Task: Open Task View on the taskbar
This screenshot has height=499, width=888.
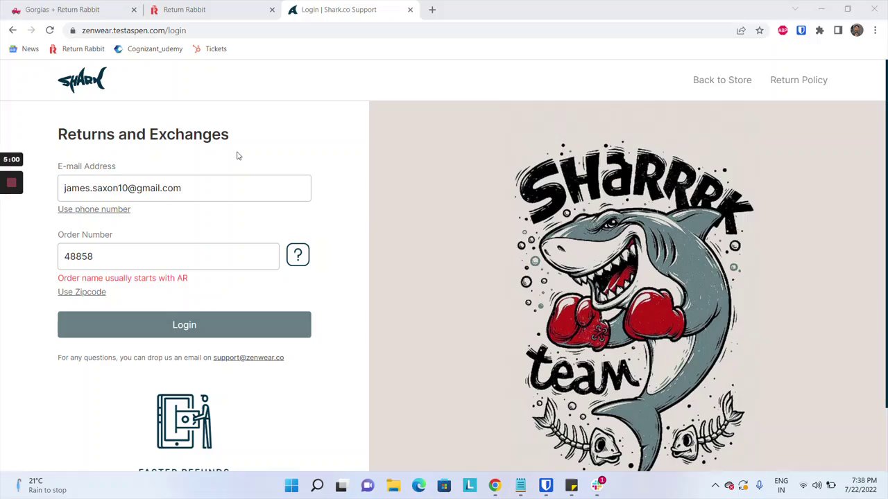Action: (341, 485)
